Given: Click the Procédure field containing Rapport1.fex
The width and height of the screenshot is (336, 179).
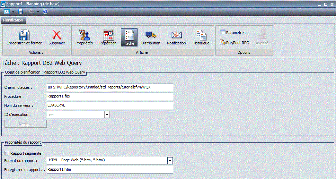Looking at the screenshot, I should (x=110, y=96).
